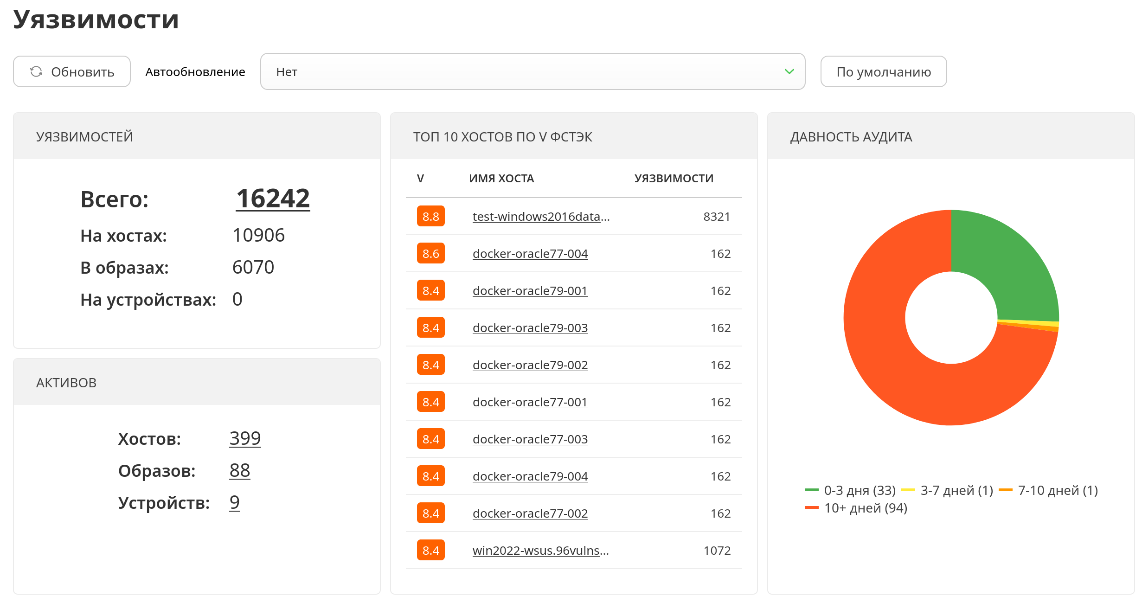
Task: Open the Автообновление dropdown chevron
Action: [789, 71]
